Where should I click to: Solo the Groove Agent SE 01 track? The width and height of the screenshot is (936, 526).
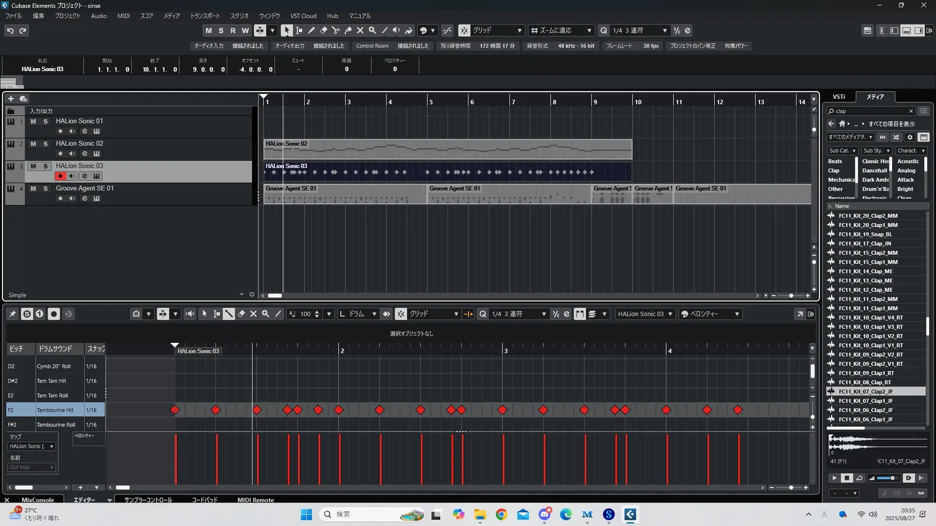[x=45, y=188]
